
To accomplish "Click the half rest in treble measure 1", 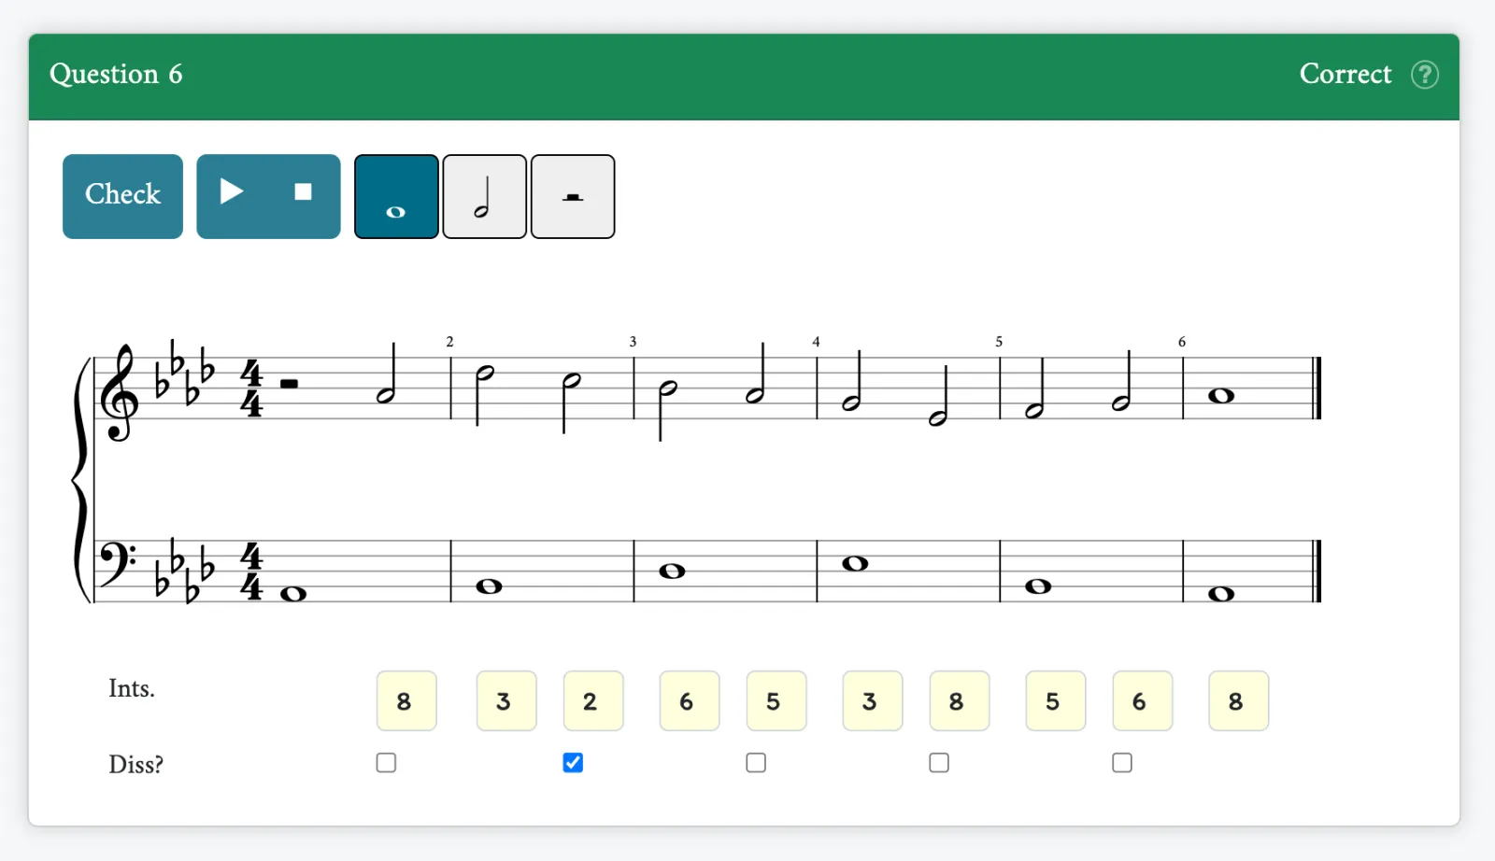I will point(289,383).
